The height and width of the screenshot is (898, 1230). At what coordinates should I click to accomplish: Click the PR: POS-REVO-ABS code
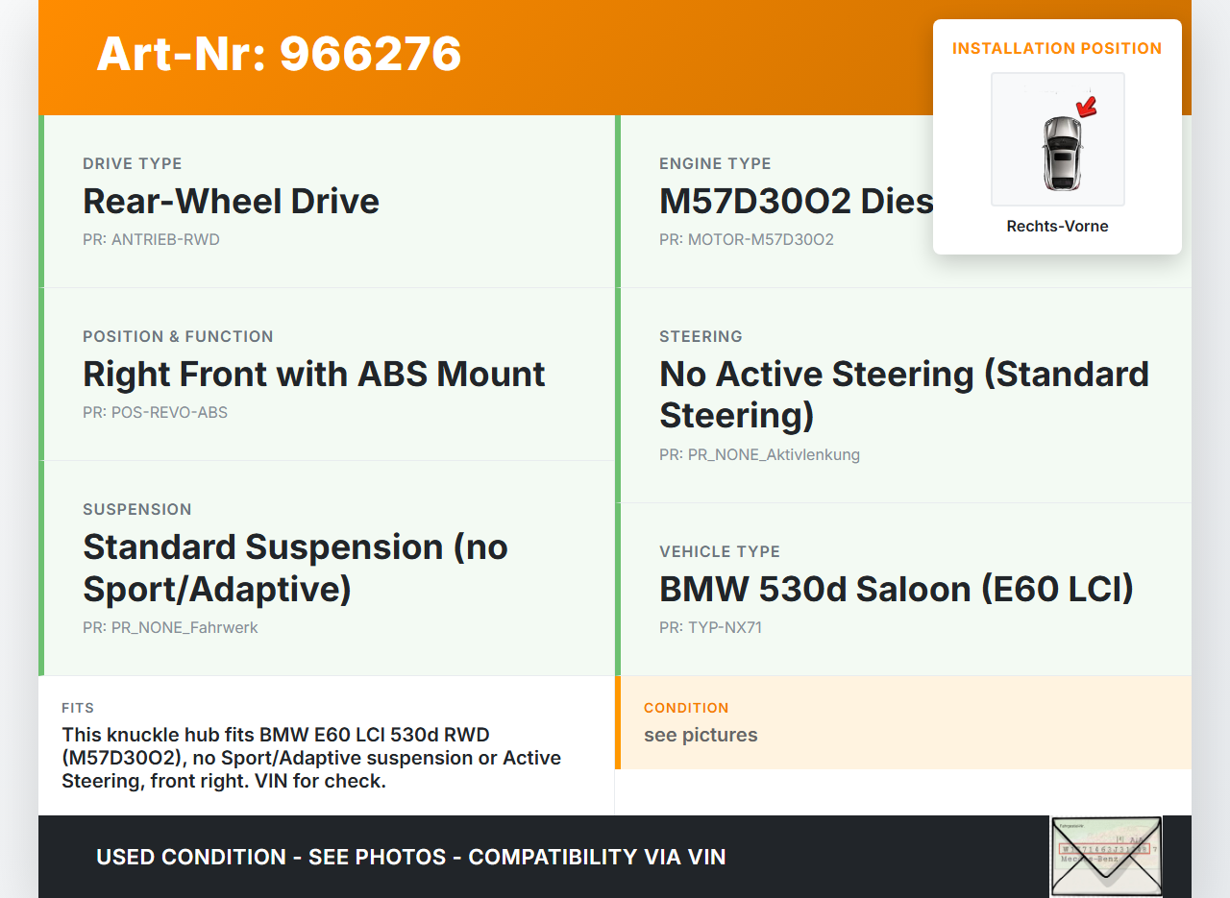pyautogui.click(x=155, y=412)
